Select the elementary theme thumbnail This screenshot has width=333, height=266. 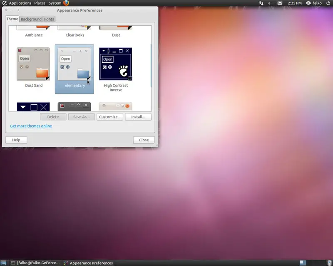[x=75, y=64]
